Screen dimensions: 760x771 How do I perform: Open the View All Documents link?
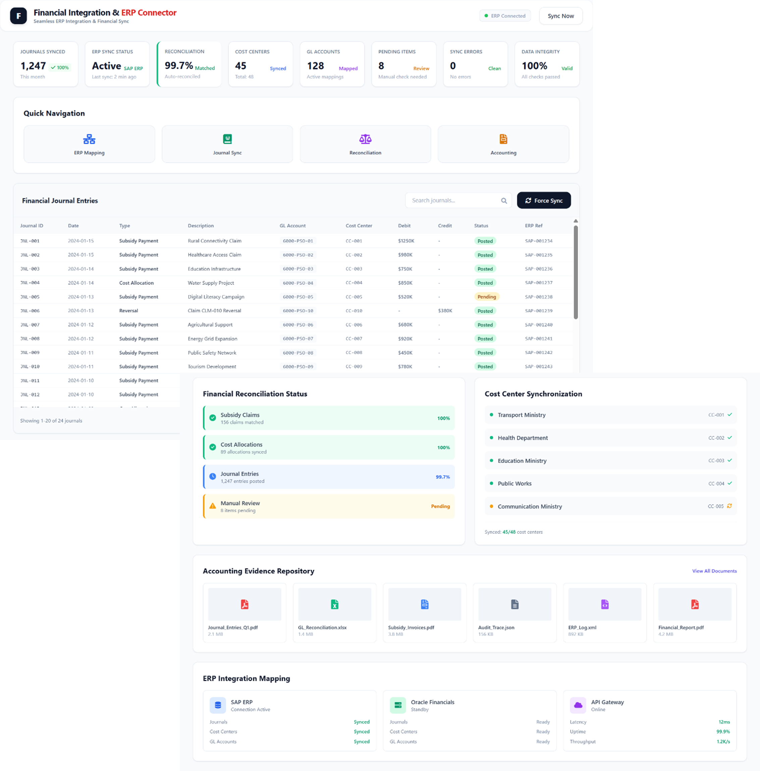pos(714,571)
